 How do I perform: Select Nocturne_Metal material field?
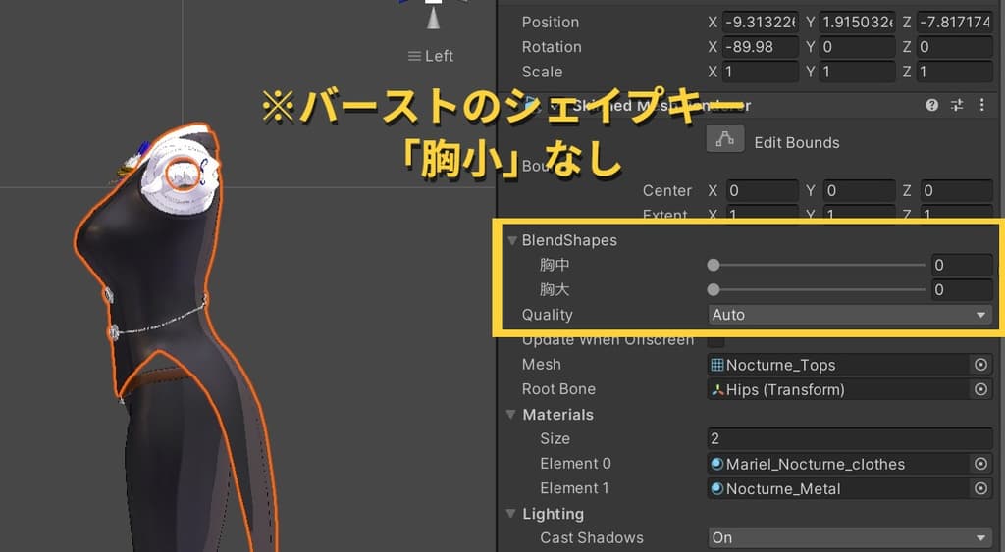coord(838,489)
